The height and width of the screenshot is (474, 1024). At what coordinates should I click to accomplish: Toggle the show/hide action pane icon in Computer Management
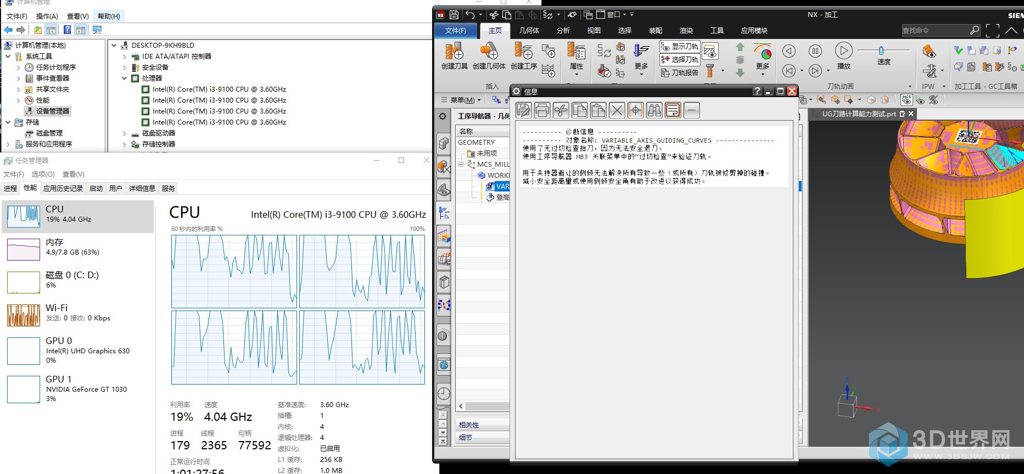[x=81, y=30]
